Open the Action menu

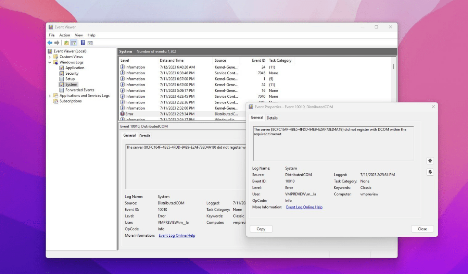coord(65,35)
